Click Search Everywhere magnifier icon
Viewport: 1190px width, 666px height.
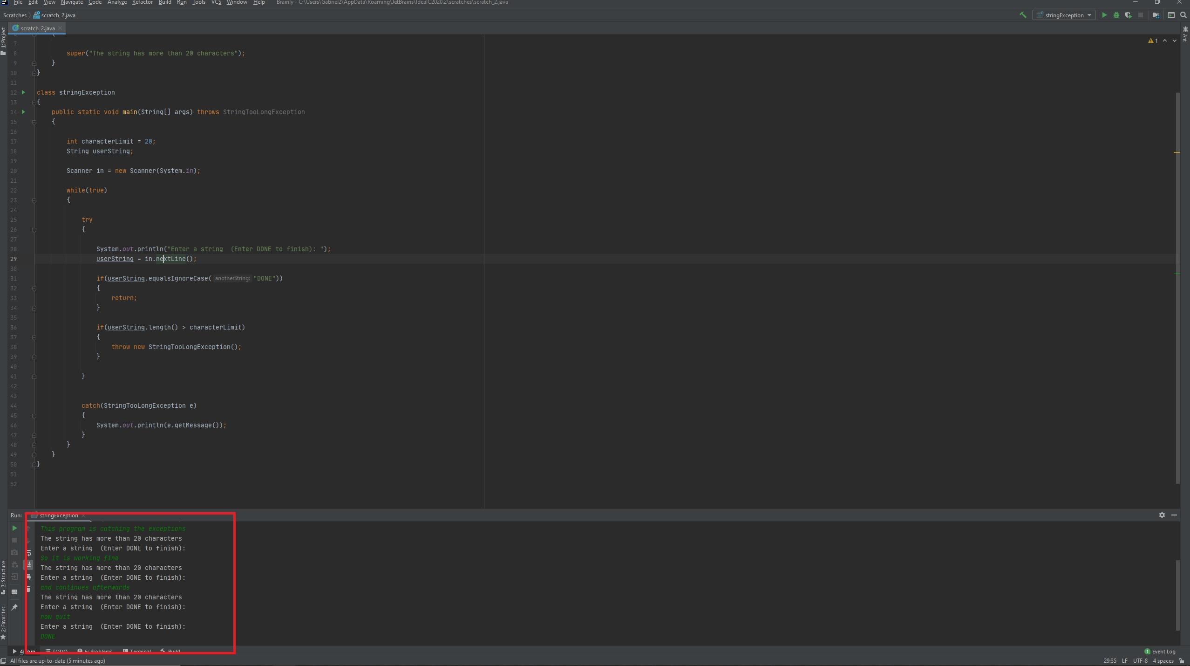1183,15
